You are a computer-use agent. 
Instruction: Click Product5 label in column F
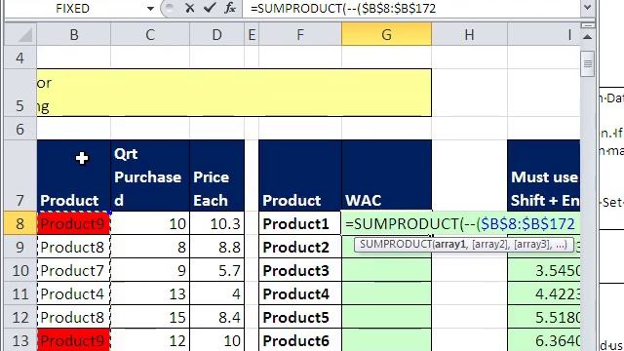tap(300, 317)
